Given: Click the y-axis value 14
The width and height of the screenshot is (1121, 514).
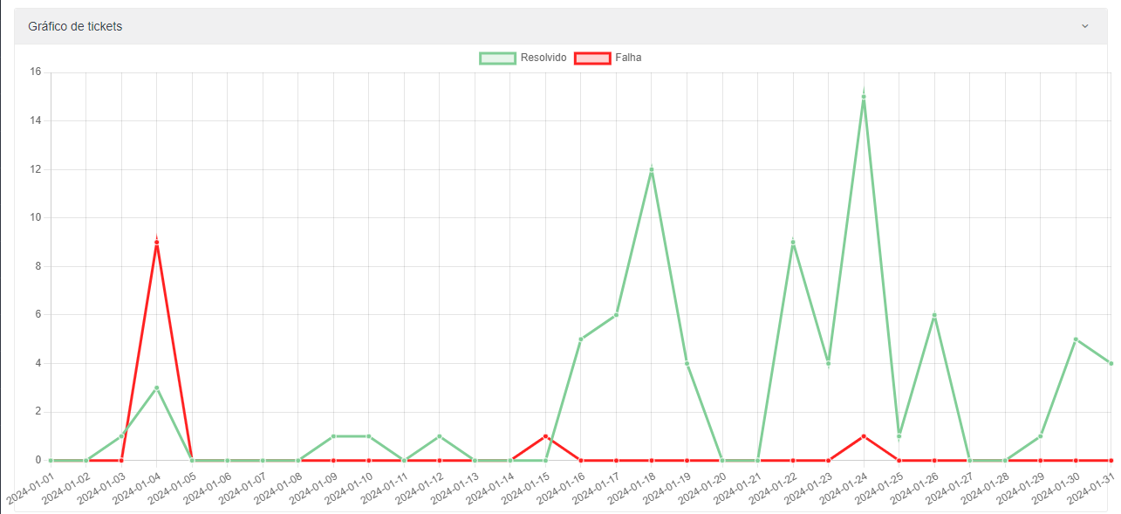Looking at the screenshot, I should point(36,120).
